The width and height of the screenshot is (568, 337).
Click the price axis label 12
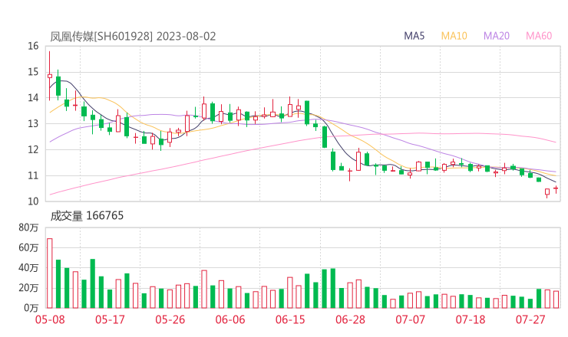tap(33, 149)
